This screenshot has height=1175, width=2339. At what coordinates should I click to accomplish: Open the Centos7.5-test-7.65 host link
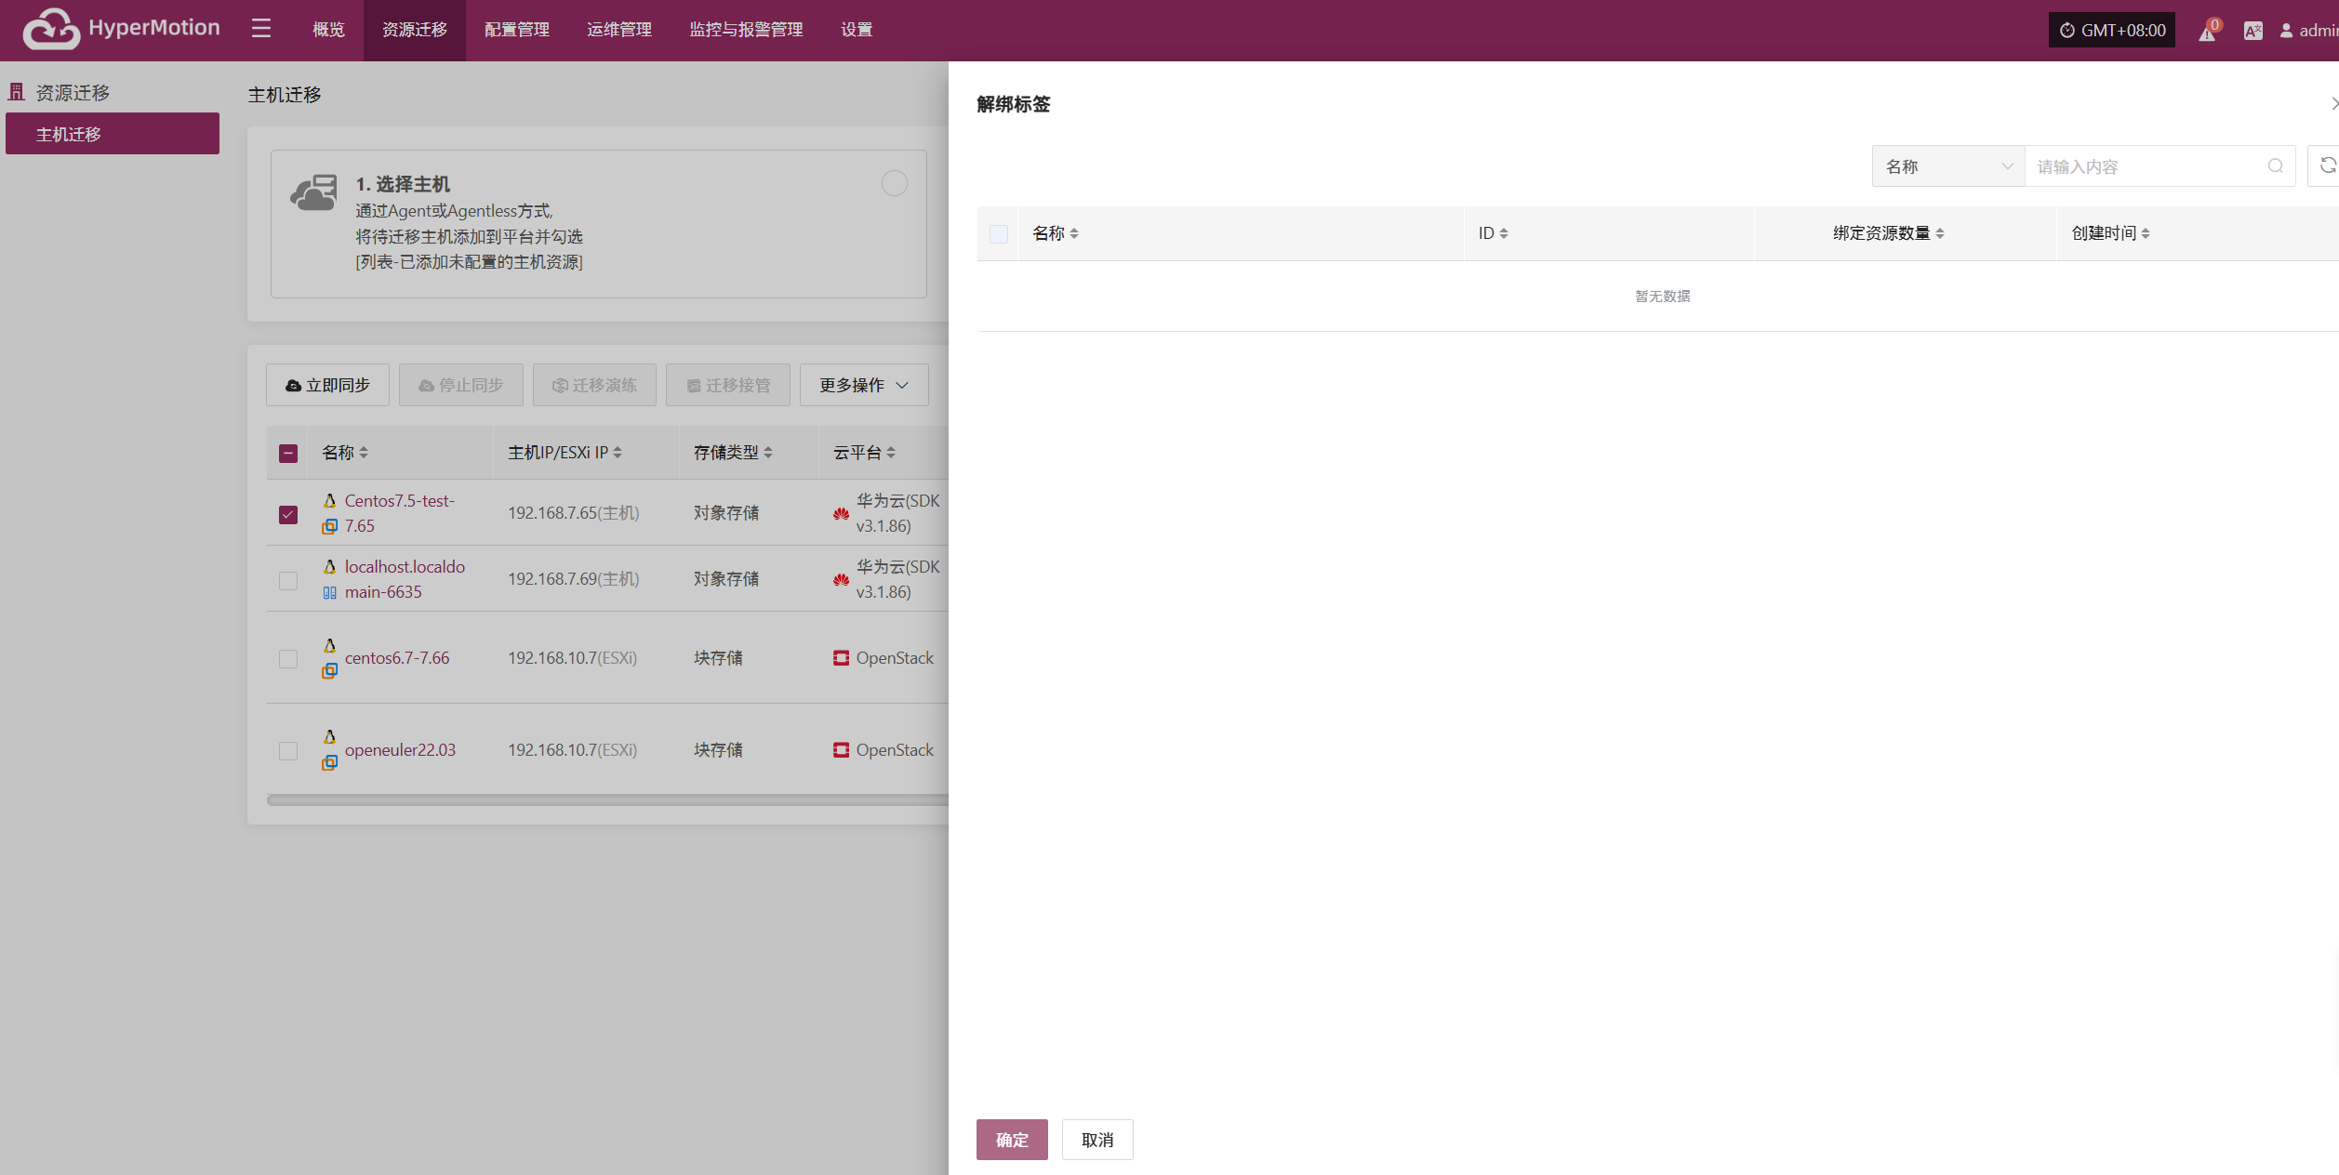[x=400, y=513]
